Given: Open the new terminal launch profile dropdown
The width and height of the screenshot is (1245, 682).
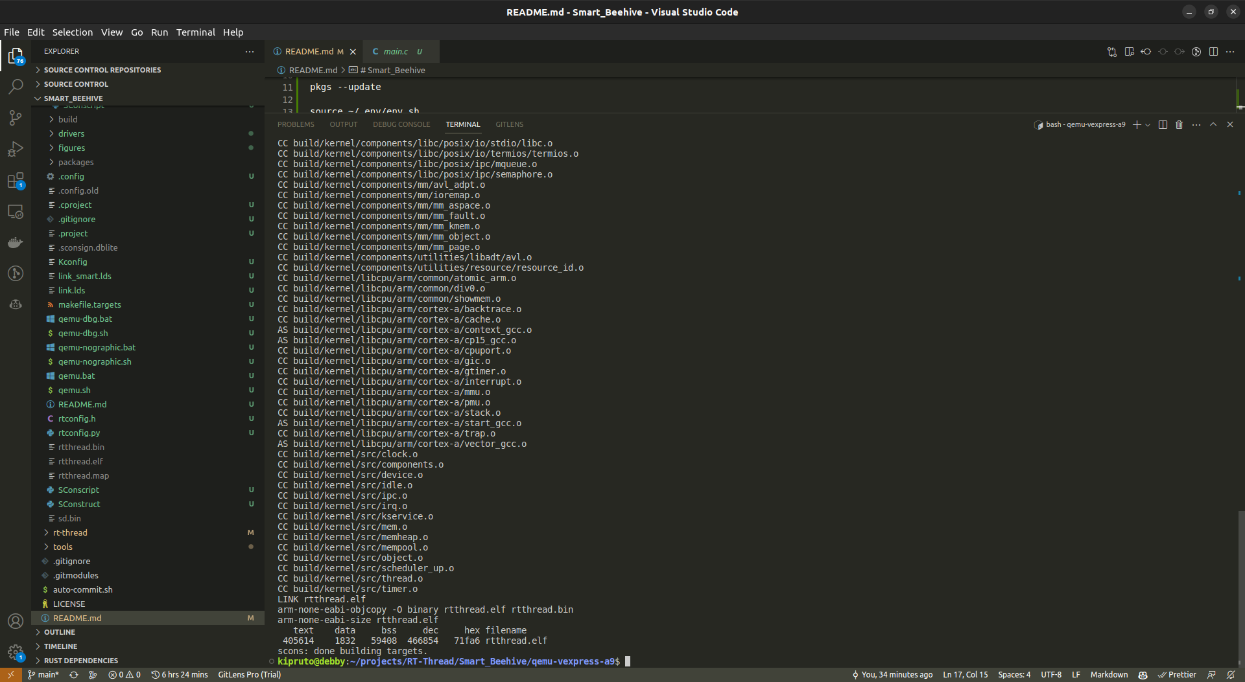Looking at the screenshot, I should point(1148,124).
